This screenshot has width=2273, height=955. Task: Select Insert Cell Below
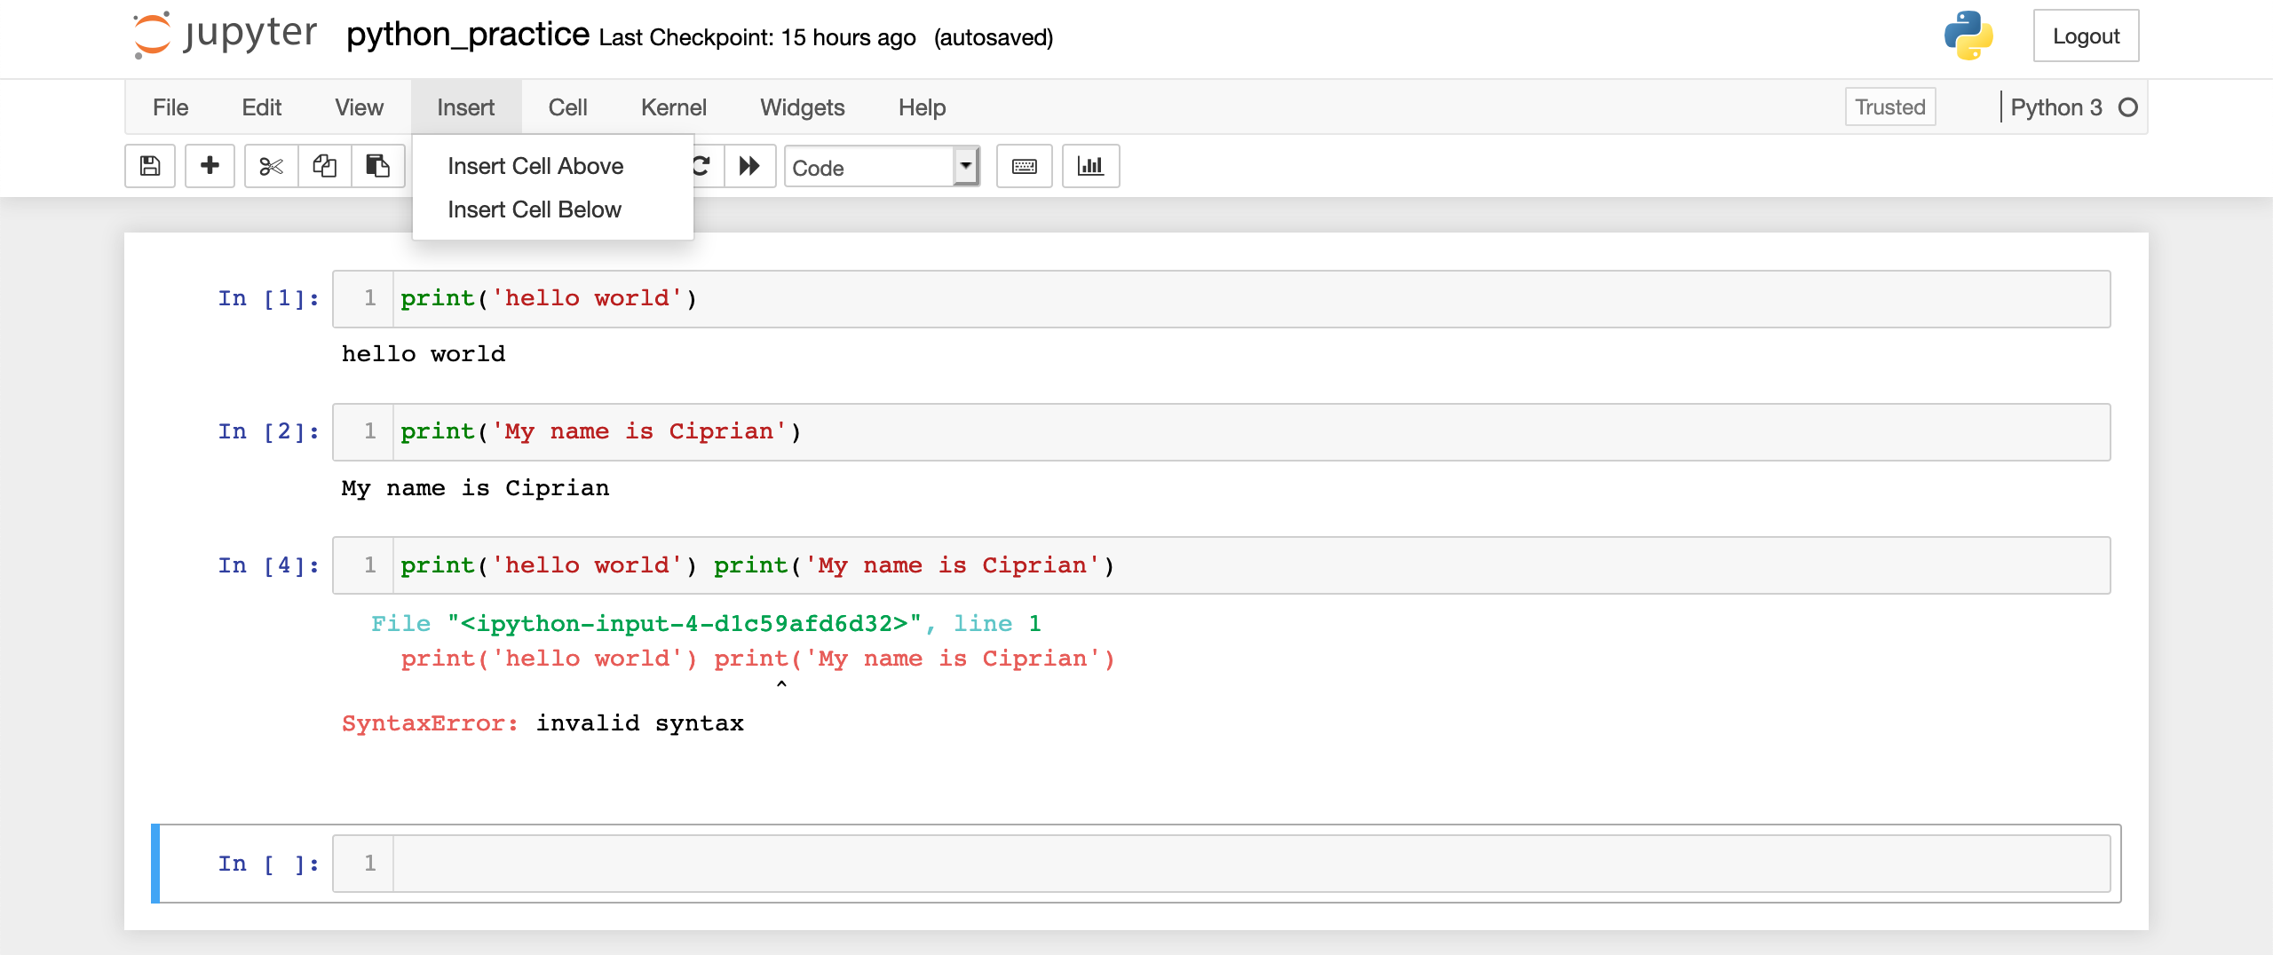533,209
